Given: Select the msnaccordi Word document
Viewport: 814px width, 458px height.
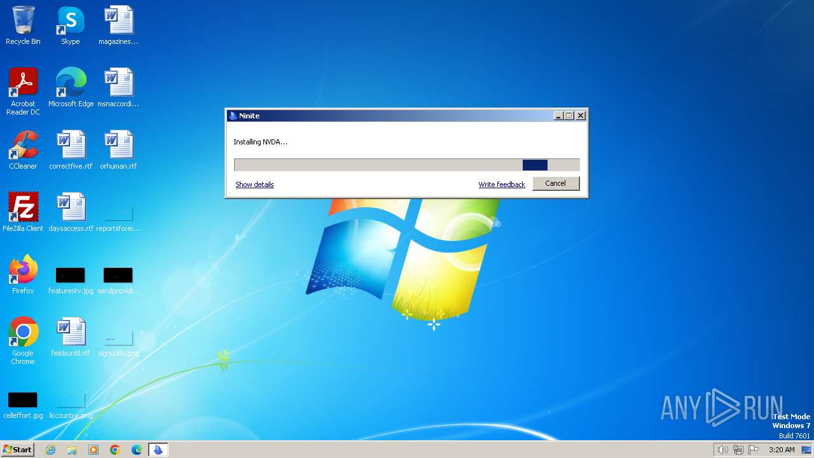Looking at the screenshot, I should point(118,88).
